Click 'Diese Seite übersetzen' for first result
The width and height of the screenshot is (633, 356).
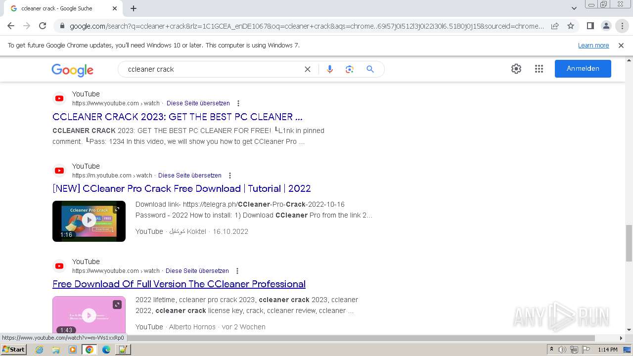(x=198, y=103)
